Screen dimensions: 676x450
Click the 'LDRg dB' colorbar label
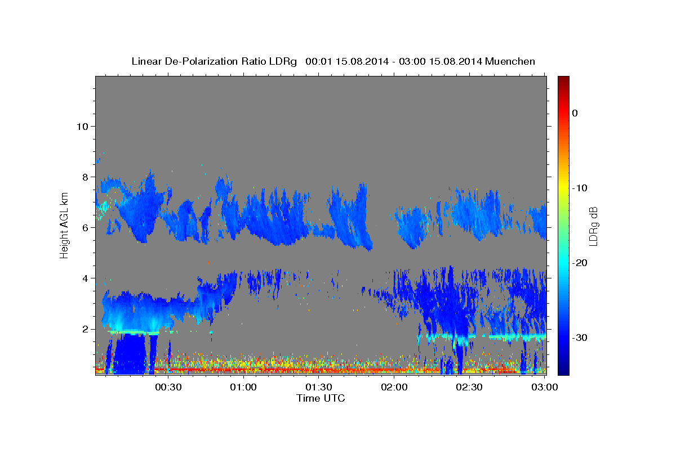pyautogui.click(x=593, y=226)
